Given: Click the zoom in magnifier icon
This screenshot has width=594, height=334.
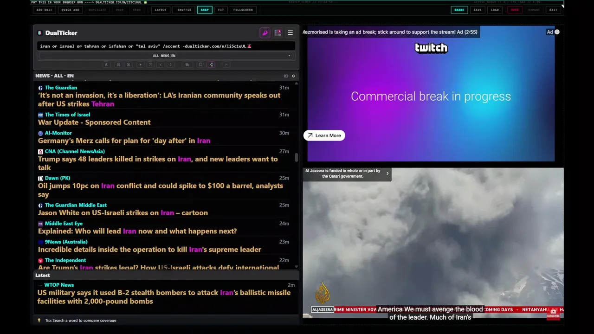Looking at the screenshot, I should [129, 64].
